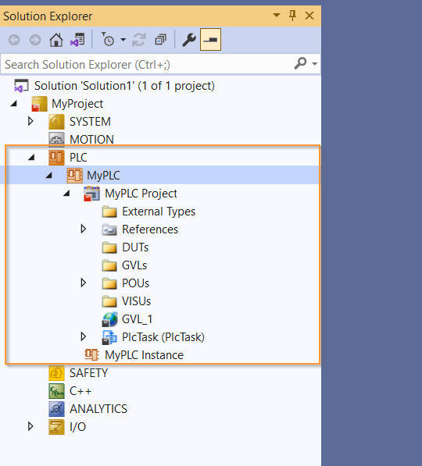Expand the POUs folder
422x466 pixels.
pyautogui.click(x=84, y=283)
